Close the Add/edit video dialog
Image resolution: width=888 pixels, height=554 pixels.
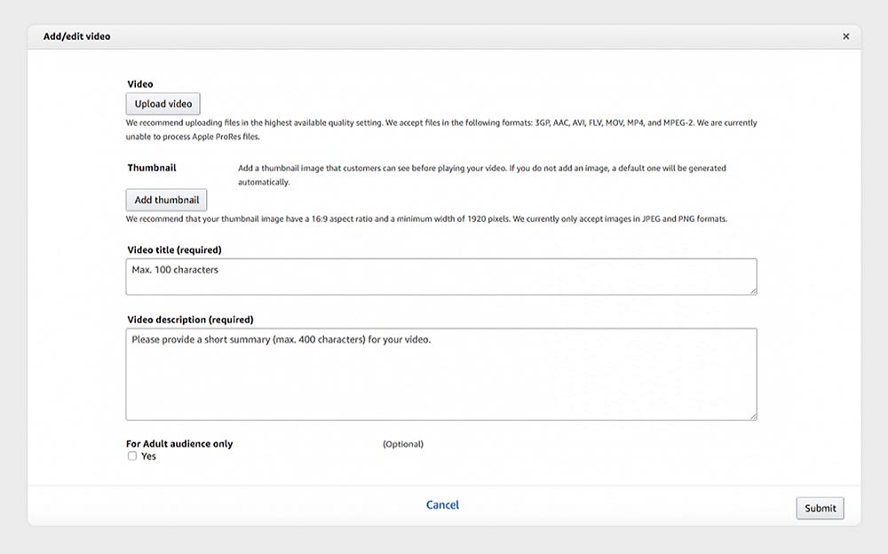(845, 36)
